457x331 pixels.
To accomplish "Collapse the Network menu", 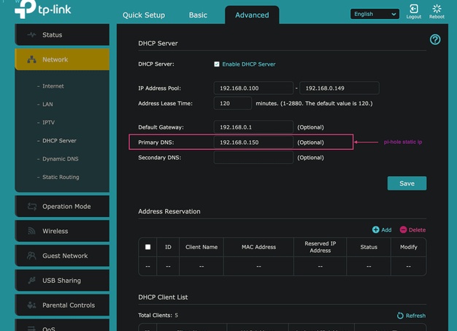I will point(62,59).
